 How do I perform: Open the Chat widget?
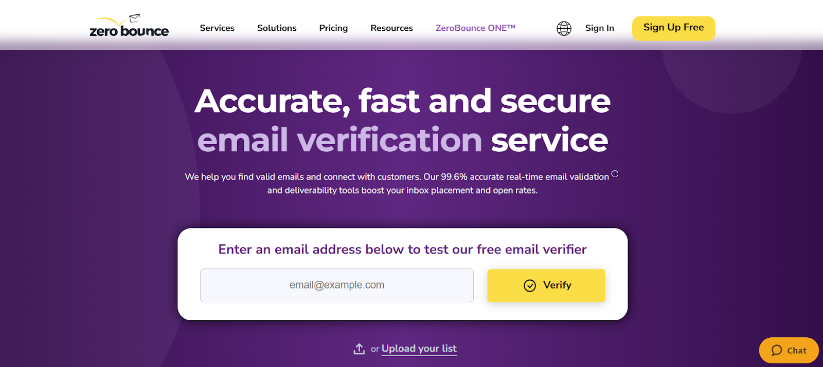coord(789,351)
